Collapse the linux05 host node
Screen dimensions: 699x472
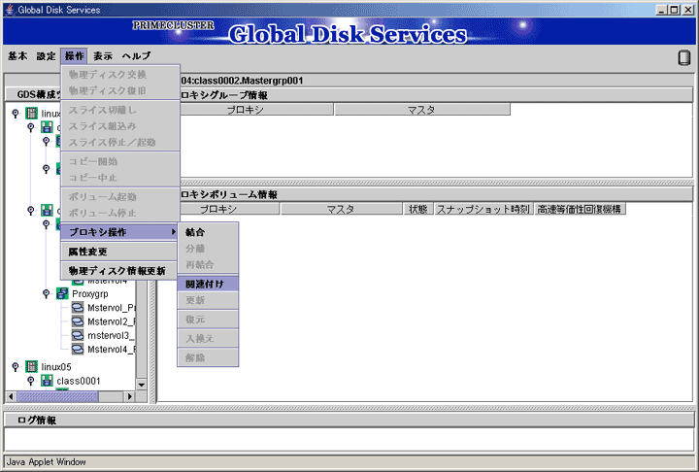(x=16, y=367)
